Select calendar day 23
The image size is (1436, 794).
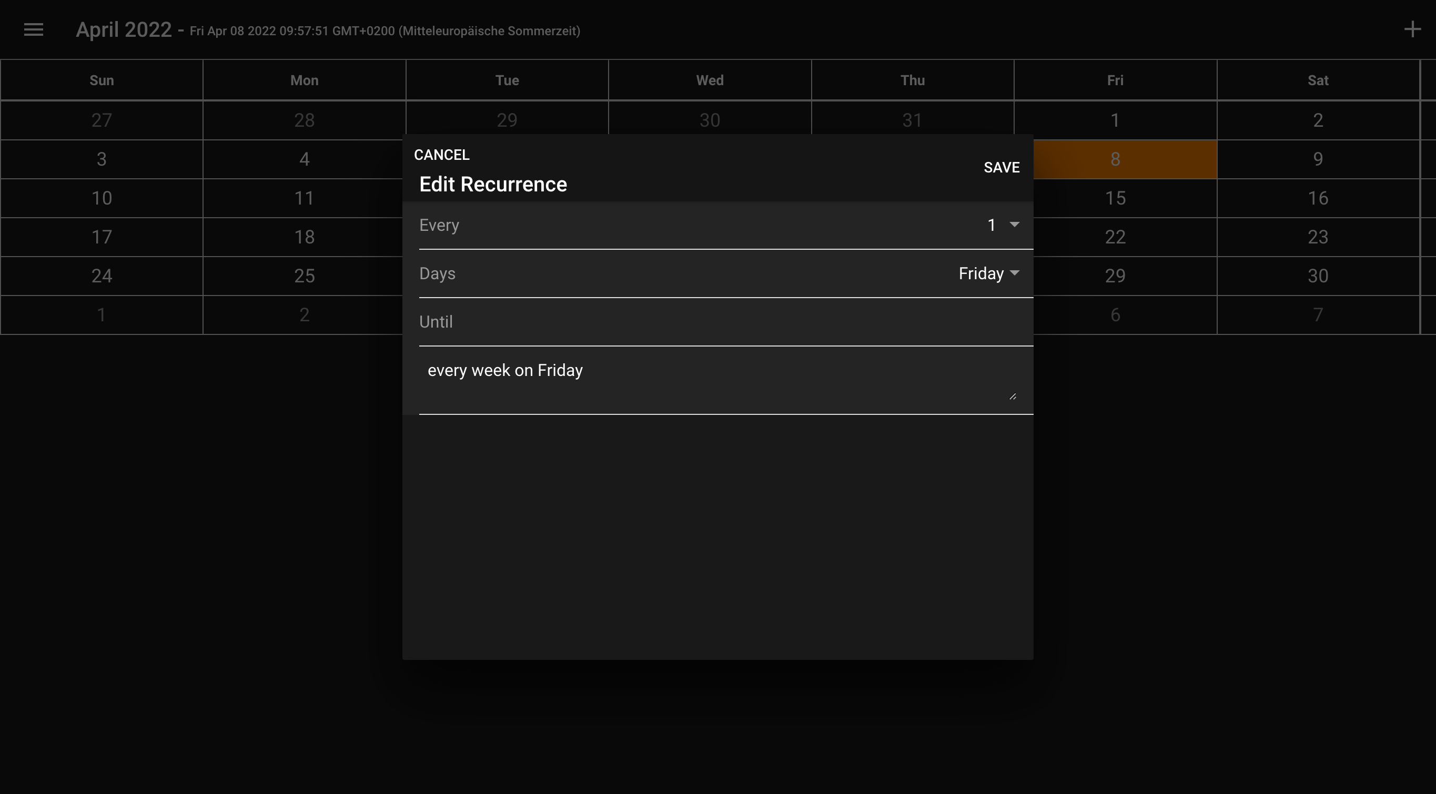pos(1318,237)
